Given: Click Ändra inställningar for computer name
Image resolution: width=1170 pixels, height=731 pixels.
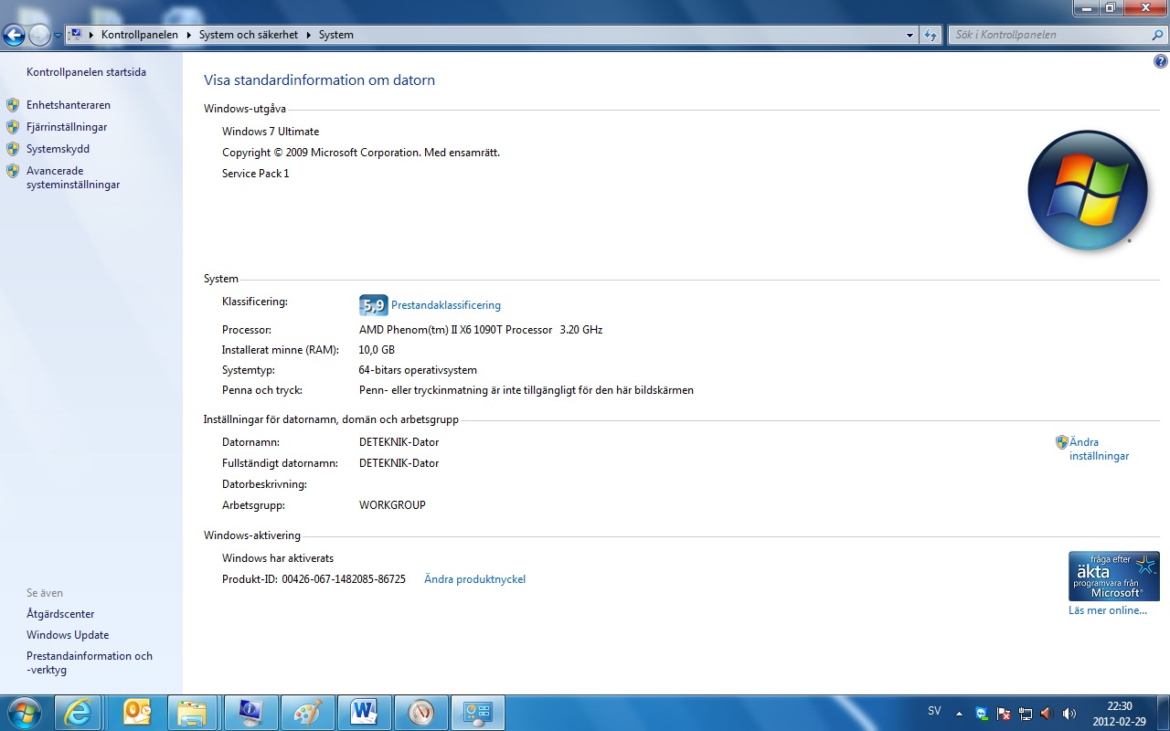Looking at the screenshot, I should (1099, 449).
